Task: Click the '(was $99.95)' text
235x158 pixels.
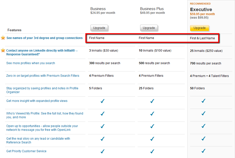Action: [x=199, y=18]
